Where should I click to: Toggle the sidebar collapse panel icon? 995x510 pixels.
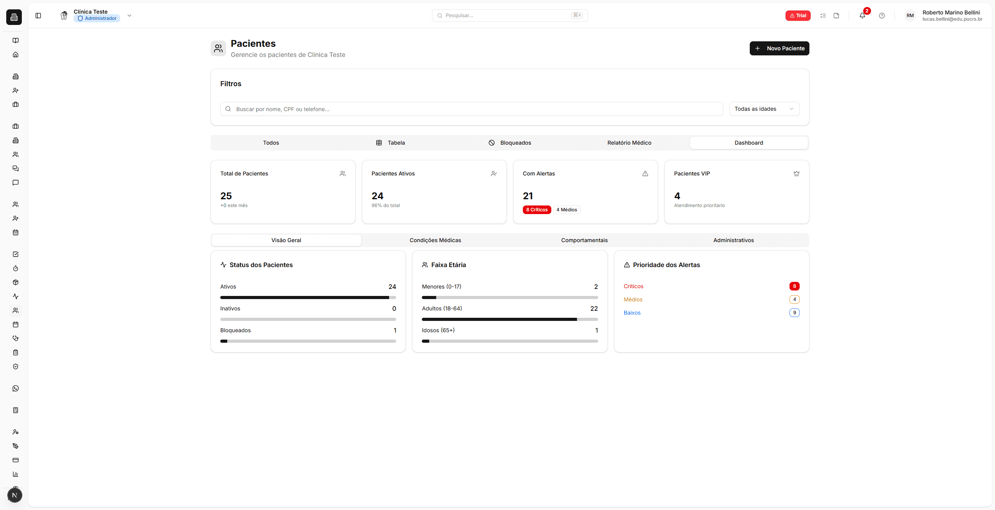pyautogui.click(x=38, y=16)
